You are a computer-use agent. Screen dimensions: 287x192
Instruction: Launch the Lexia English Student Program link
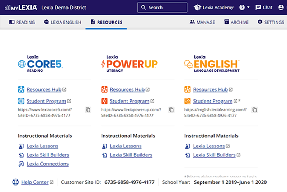(x=213, y=101)
